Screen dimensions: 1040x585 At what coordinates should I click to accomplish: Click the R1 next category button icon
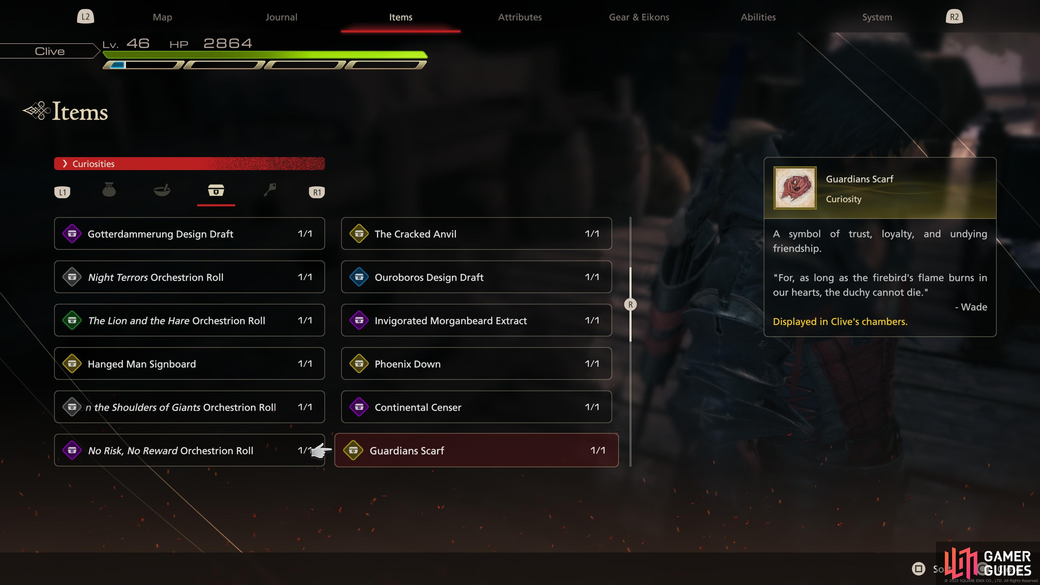click(317, 192)
